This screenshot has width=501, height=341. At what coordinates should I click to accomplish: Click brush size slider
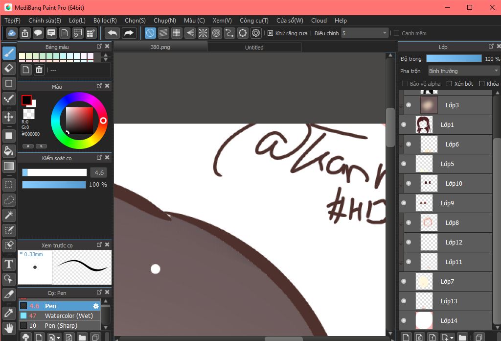pos(54,172)
